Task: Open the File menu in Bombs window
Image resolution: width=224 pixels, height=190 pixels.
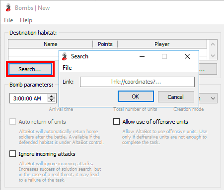Action: tap(8, 20)
